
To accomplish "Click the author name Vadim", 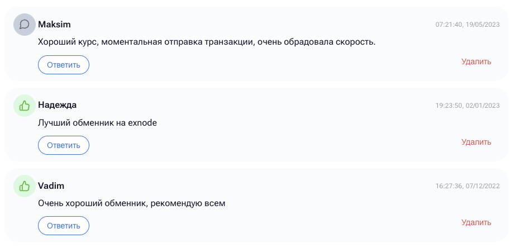I will pos(51,186).
